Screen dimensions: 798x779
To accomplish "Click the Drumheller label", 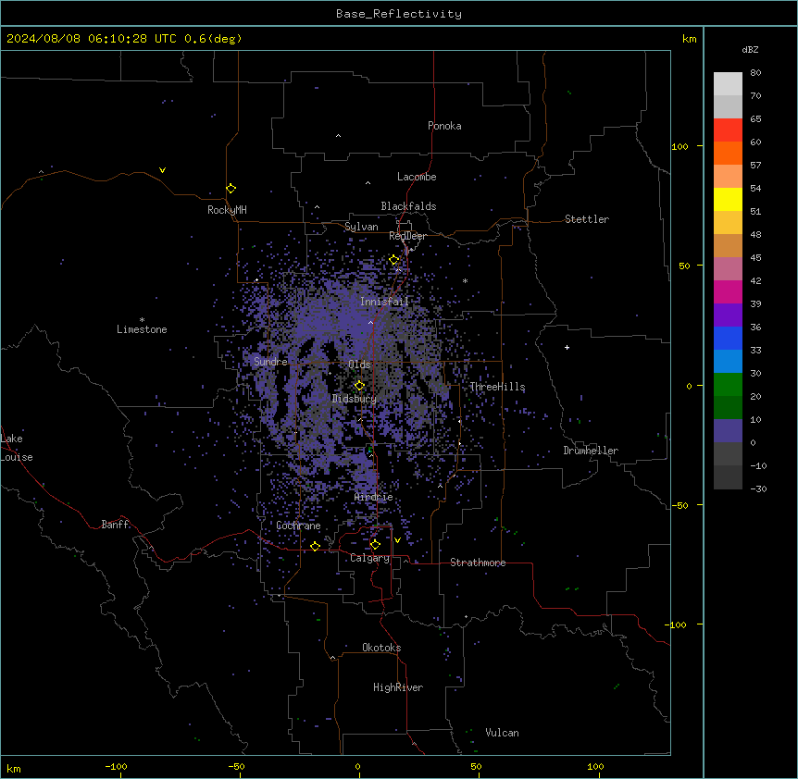I will [x=591, y=451].
